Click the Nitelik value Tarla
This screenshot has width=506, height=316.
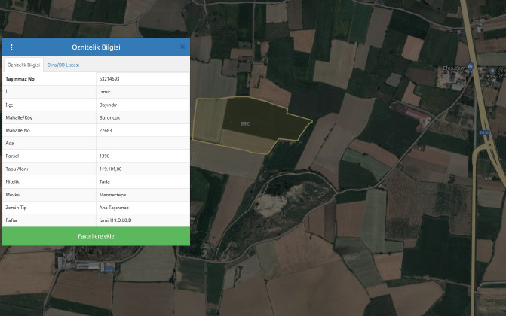click(x=104, y=181)
